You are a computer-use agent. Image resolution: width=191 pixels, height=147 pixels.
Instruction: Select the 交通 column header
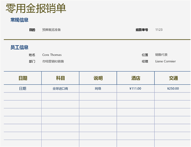(x=173, y=78)
